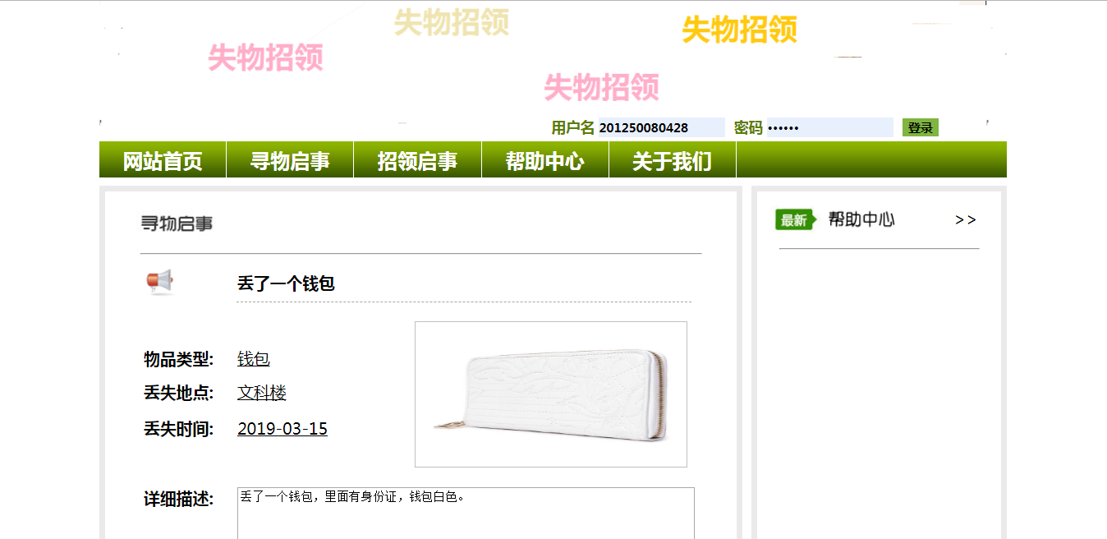Open the 招领启事 navigation item
Viewport: 1107px width, 539px height.
click(x=417, y=160)
